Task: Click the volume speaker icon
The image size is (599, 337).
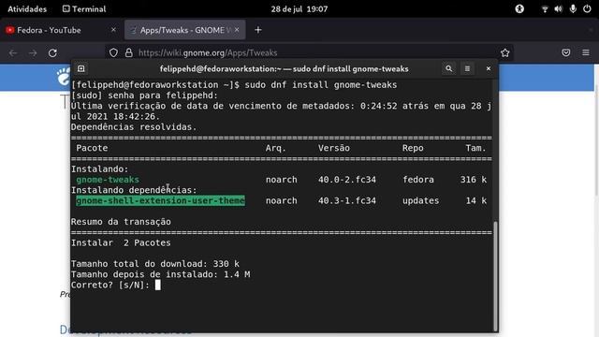Action: (559, 8)
